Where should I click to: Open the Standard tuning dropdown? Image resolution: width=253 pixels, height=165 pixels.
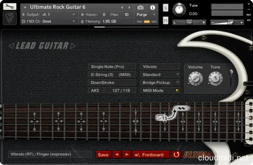point(160,75)
